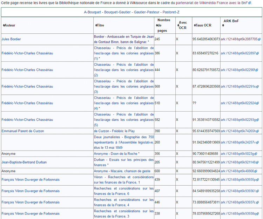Jump to Pastoret-Z section
Image resolution: width=263 pixels, height=219 pixels.
click(171, 12)
